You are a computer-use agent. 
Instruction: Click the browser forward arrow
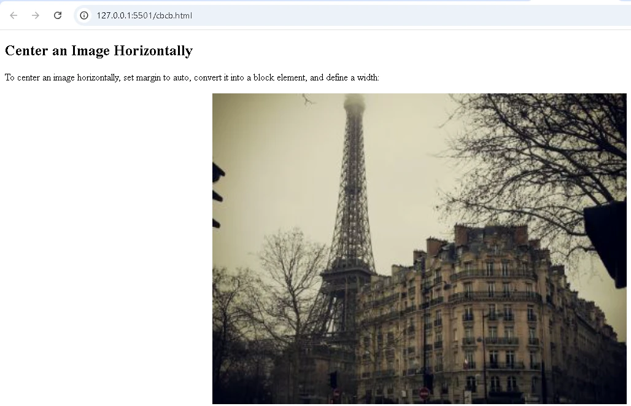coord(36,15)
